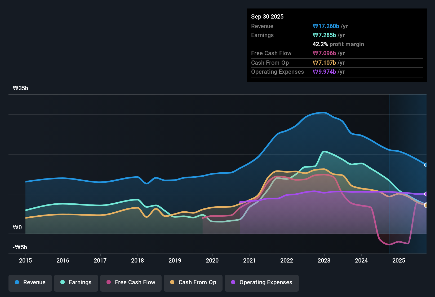Click the ₩35b y-axis label
The height and width of the screenshot is (297, 435).
click(20, 88)
